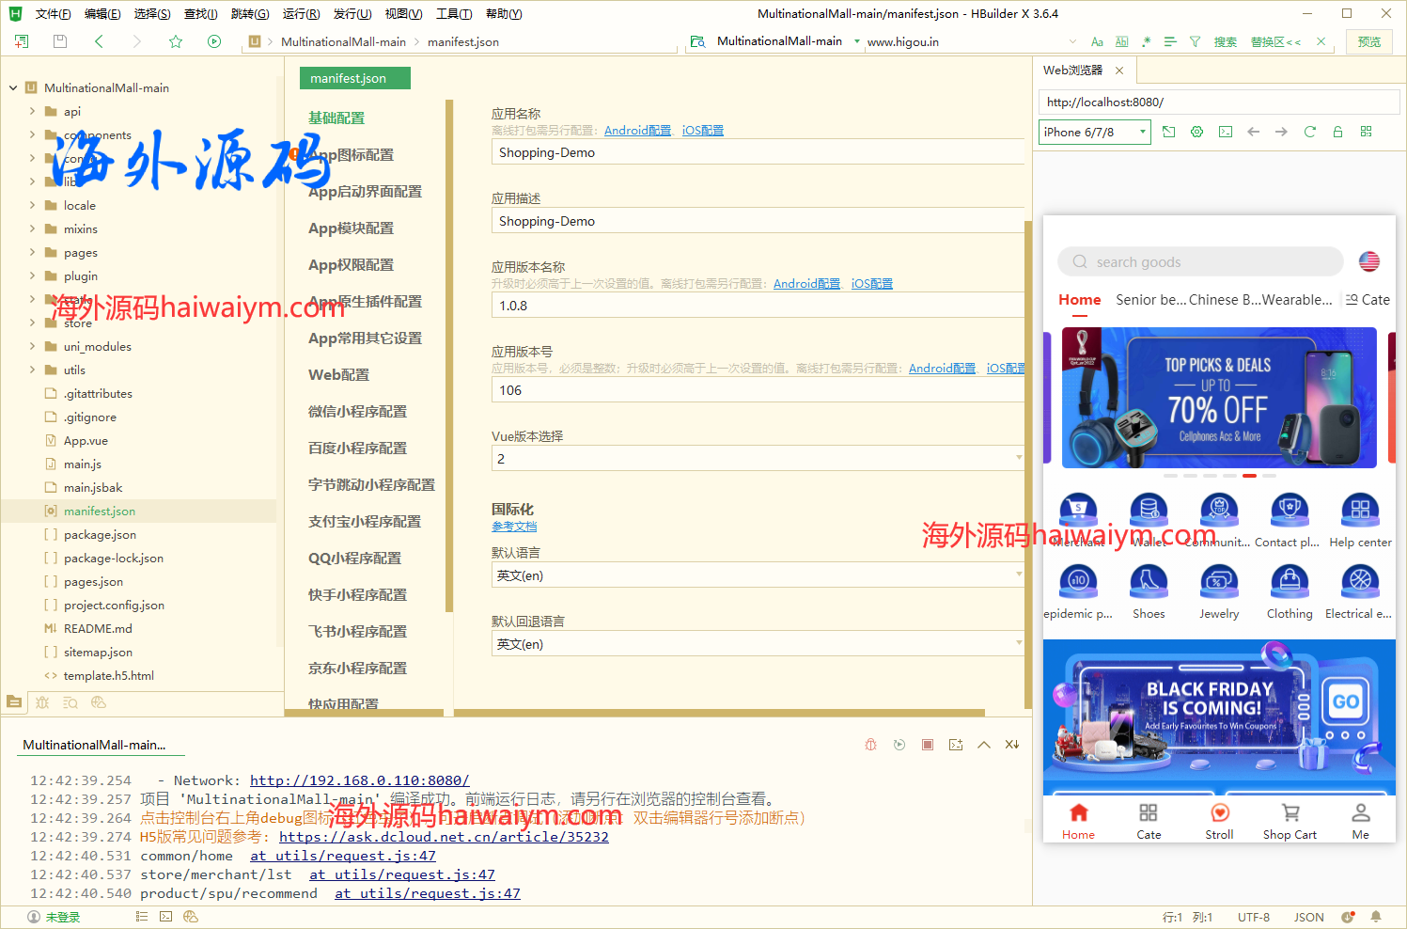The width and height of the screenshot is (1407, 929).
Task: Toggle the lock icon in browser toolbar
Action: coord(1337,132)
